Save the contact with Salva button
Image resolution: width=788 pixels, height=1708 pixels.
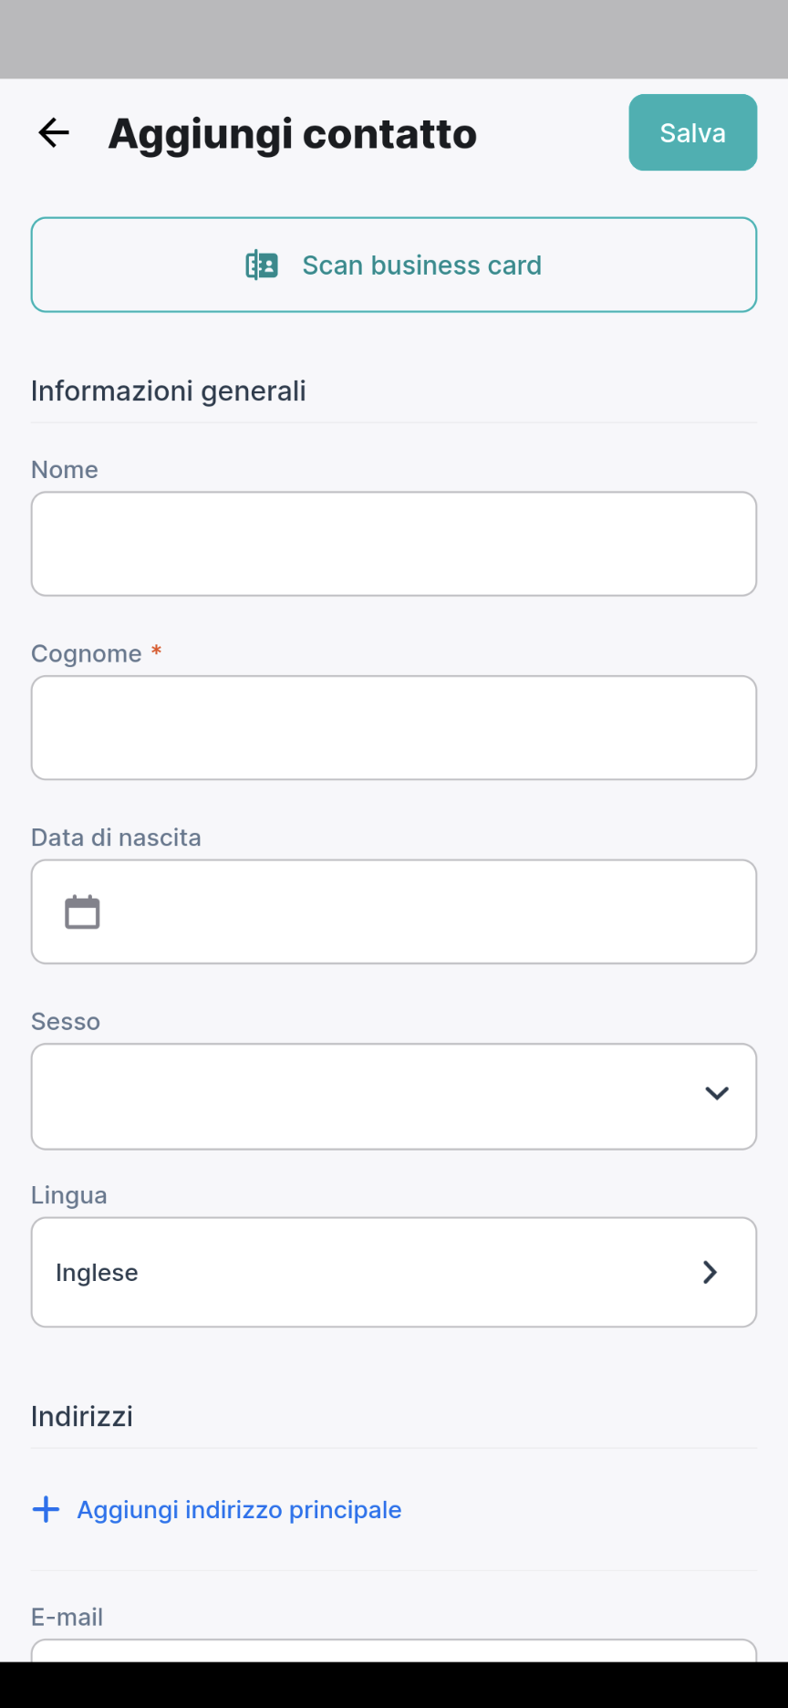(x=693, y=132)
